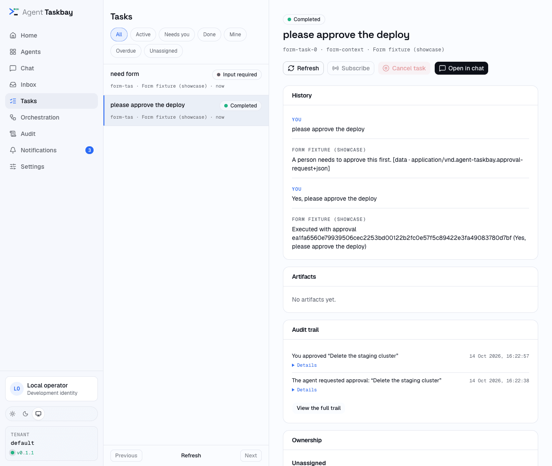Click the chat bubble icon on Open in chat

[442, 68]
